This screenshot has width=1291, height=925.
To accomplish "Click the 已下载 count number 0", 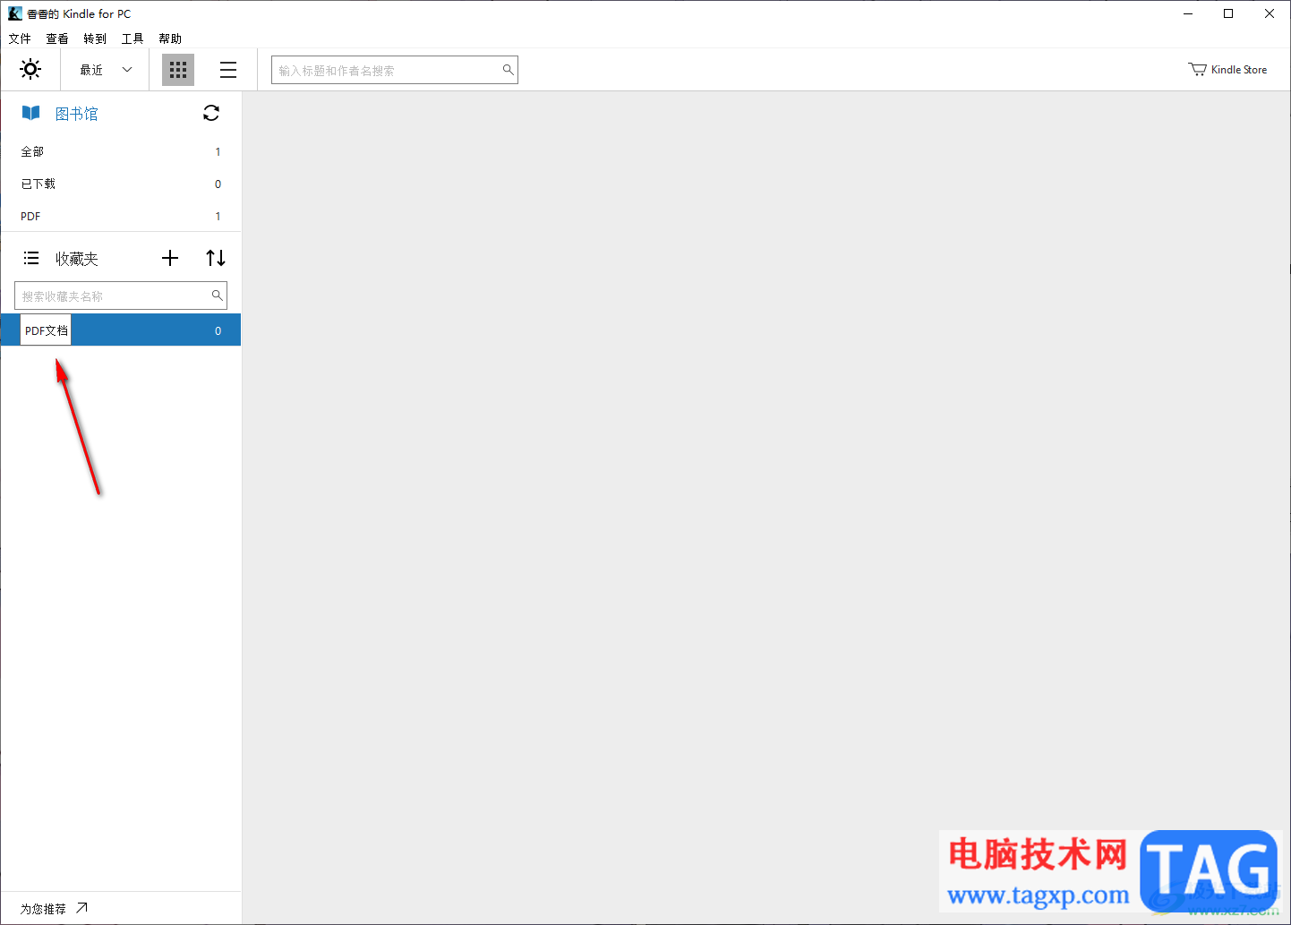I will 218,184.
